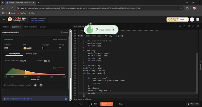
Task: Report the current submission
Action: click(64, 32)
